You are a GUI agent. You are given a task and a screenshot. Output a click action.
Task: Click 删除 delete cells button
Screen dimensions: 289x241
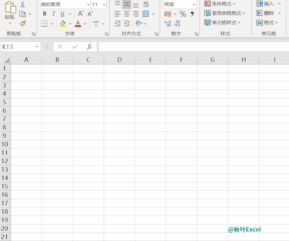click(265, 13)
